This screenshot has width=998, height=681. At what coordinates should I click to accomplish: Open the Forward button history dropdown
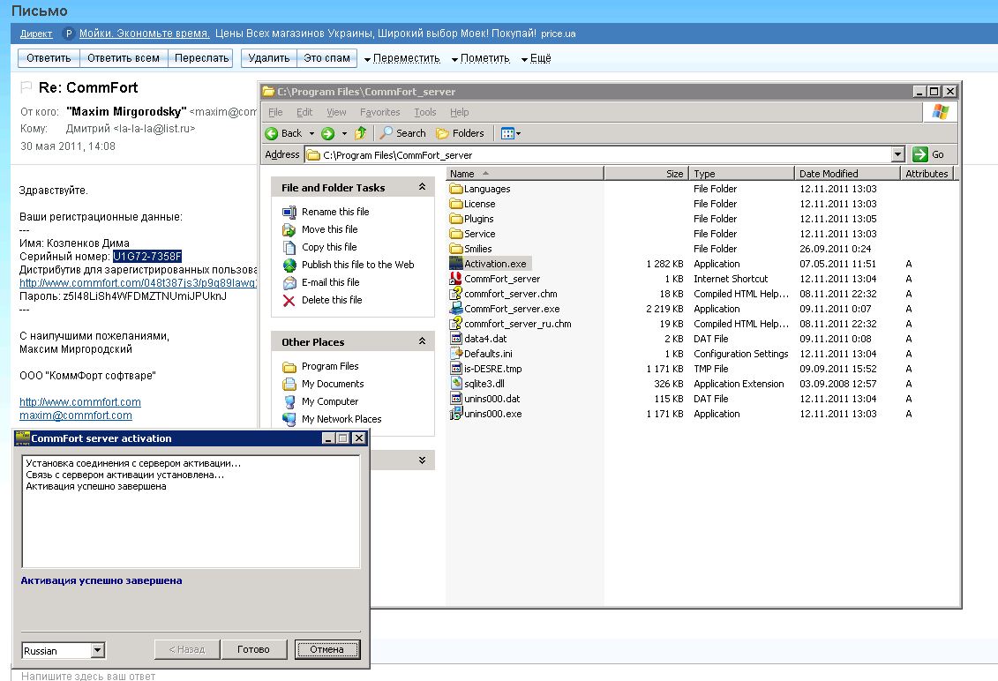pos(344,134)
